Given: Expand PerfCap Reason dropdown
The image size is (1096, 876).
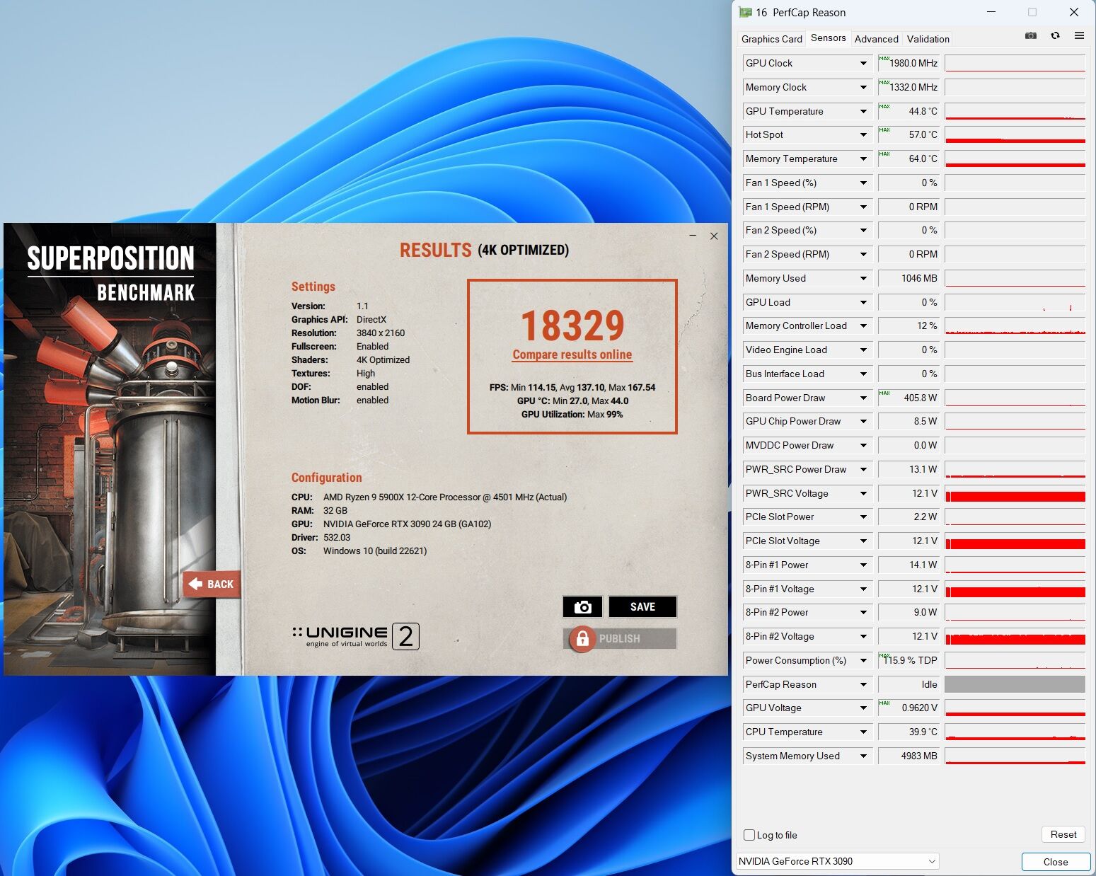Looking at the screenshot, I should 863,684.
